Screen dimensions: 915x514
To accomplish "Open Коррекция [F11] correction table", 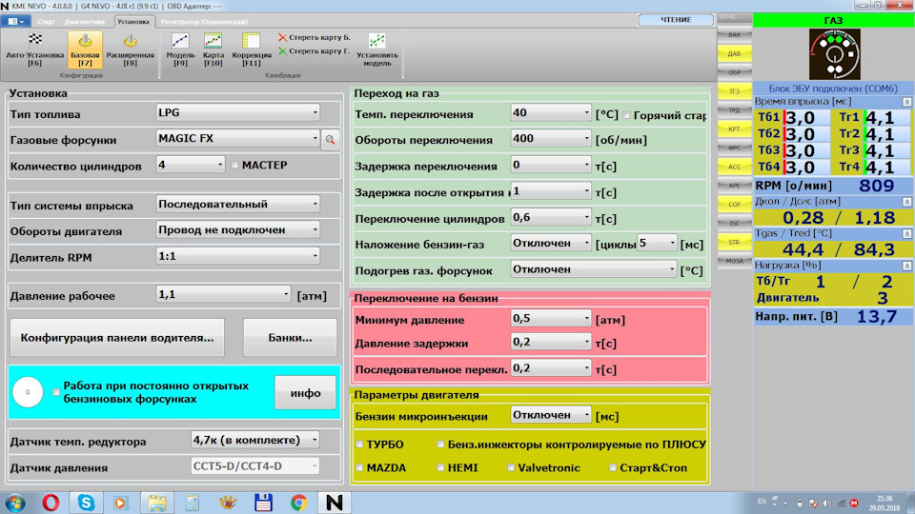I will 252,49.
